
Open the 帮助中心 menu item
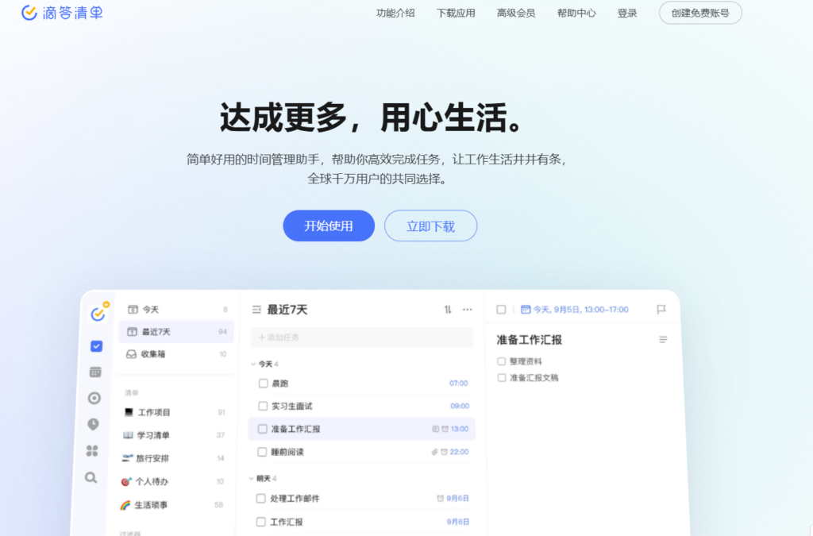(576, 13)
